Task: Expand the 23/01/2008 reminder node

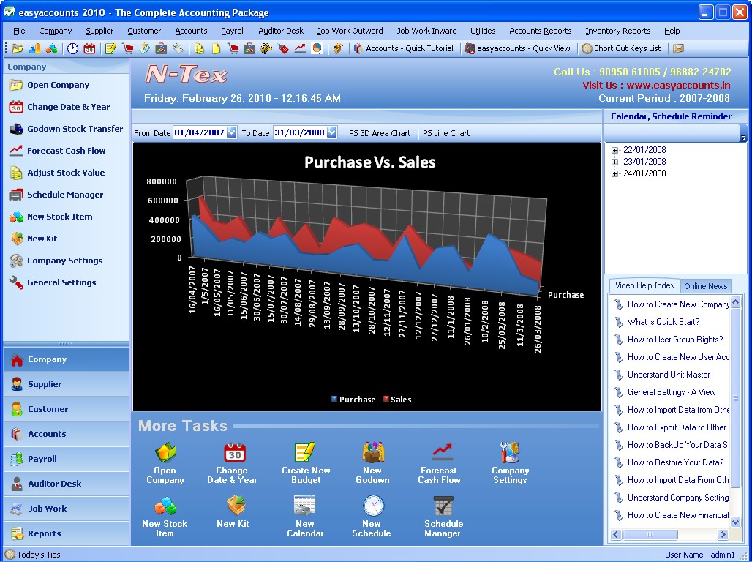Action: [614, 162]
